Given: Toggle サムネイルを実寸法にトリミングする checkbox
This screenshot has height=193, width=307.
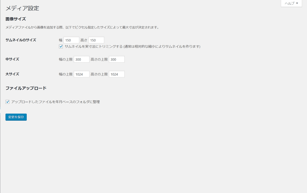Looking at the screenshot, I should pos(61,46).
